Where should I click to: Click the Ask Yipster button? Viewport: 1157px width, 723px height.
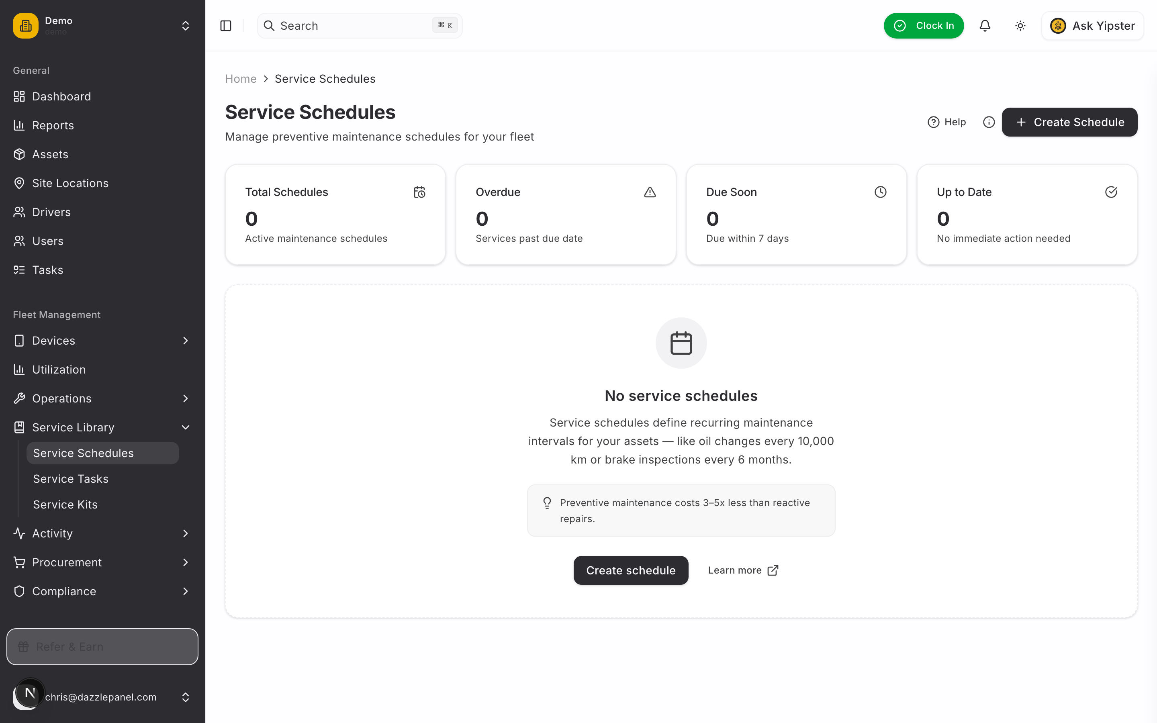coord(1092,26)
